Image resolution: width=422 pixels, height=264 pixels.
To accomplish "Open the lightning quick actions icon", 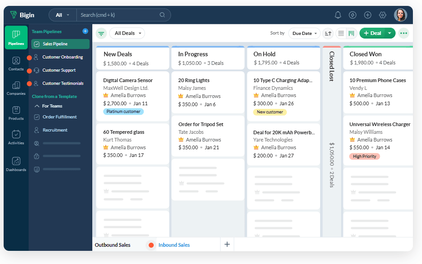I will tap(352, 15).
